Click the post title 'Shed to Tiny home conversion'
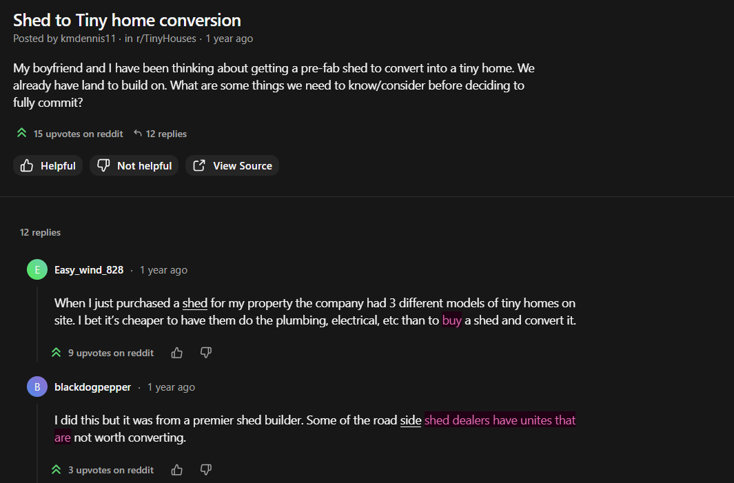Image resolution: width=734 pixels, height=483 pixels. click(127, 20)
